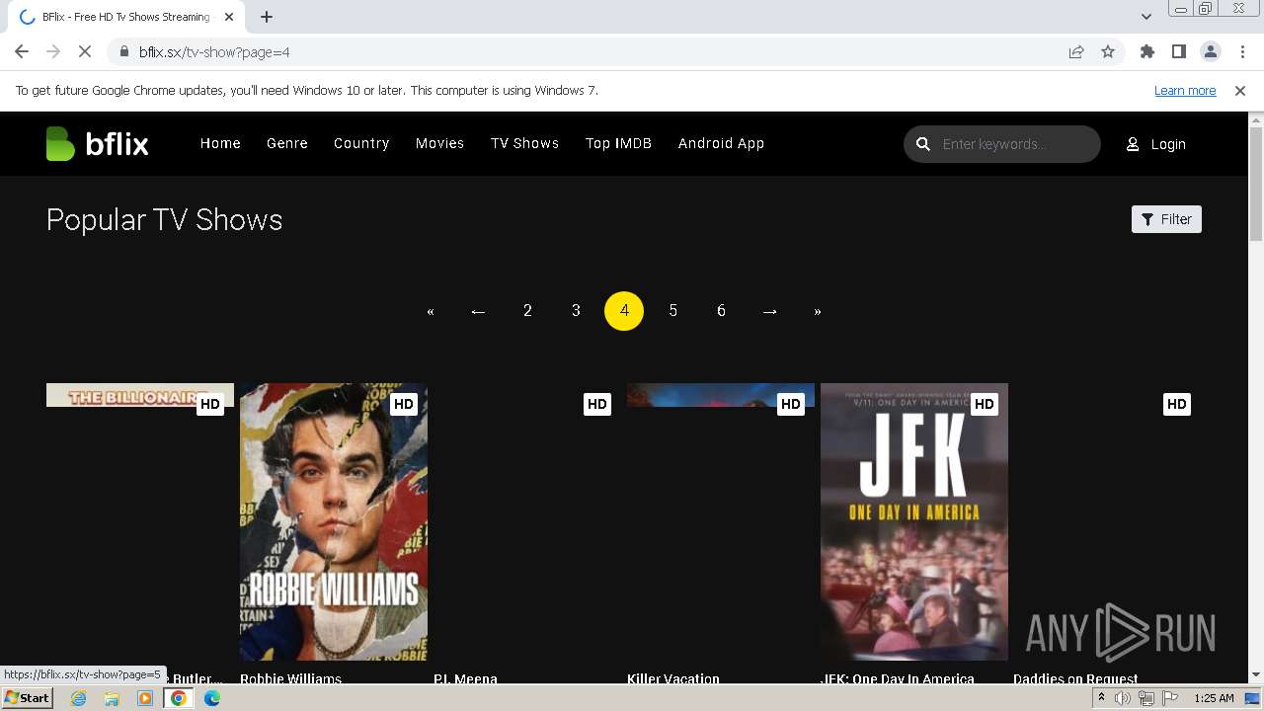Screen dimensions: 1264x711
Task: Open the Filter button
Action: [1166, 219]
